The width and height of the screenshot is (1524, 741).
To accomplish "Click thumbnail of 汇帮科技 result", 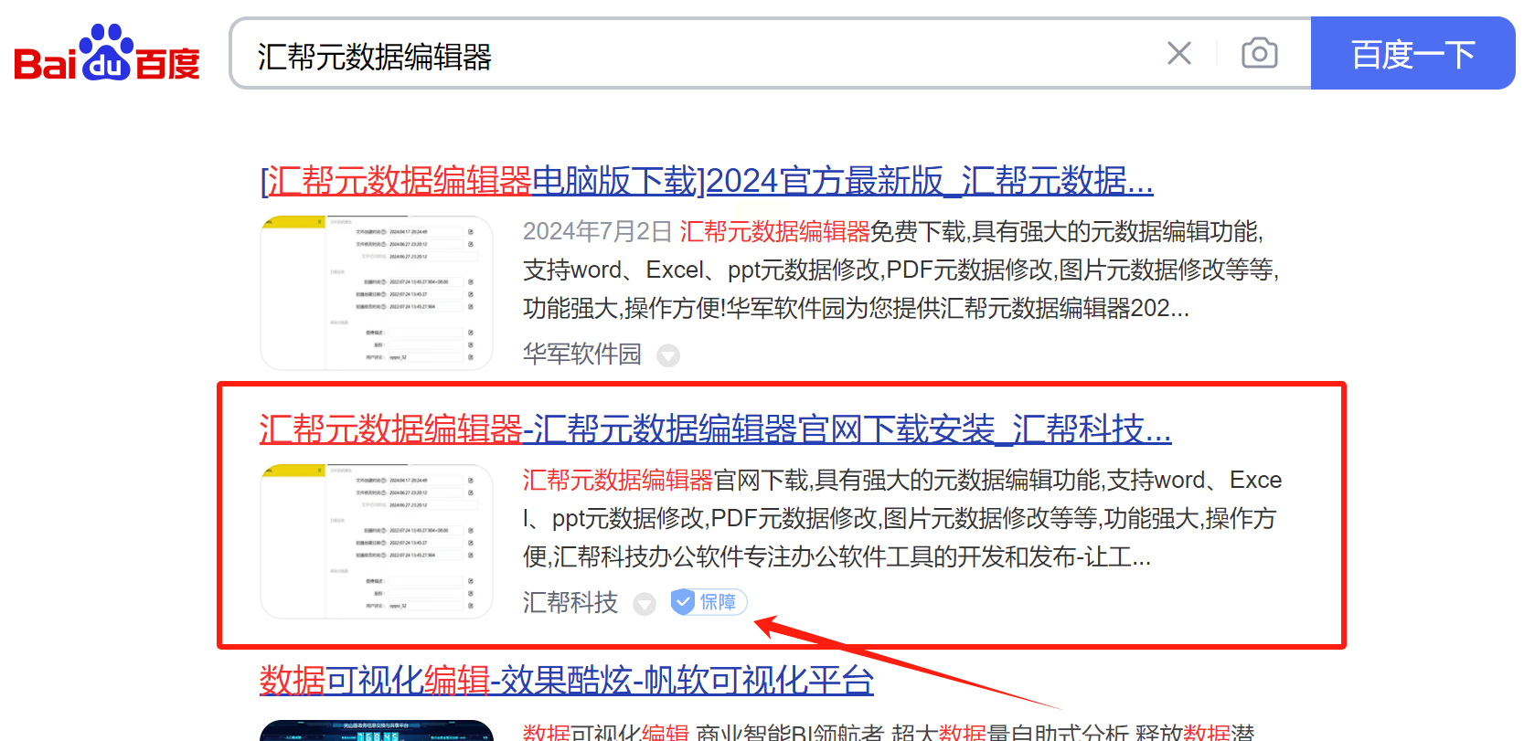I will tap(377, 541).
